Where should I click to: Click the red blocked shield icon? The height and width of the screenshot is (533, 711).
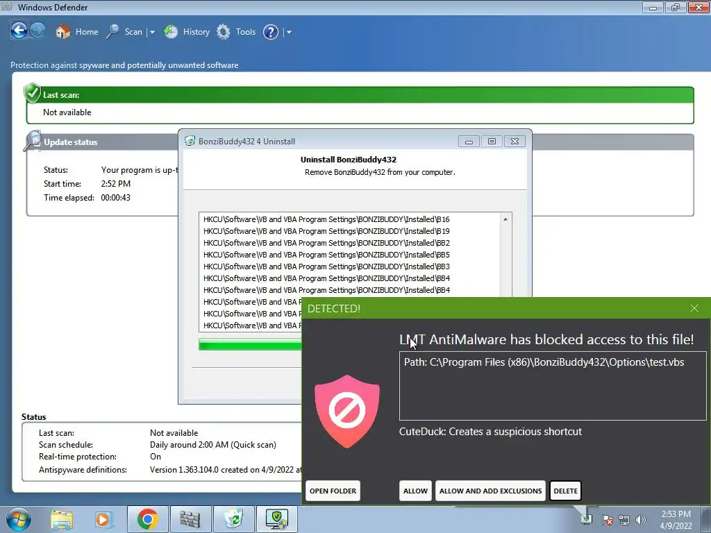(x=347, y=411)
